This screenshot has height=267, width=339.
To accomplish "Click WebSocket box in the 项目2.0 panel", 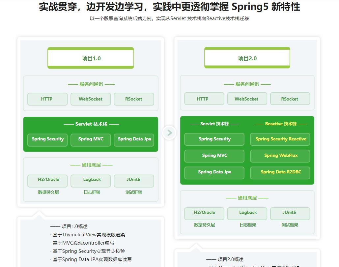I will 247,99.
